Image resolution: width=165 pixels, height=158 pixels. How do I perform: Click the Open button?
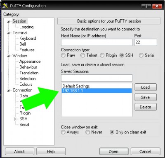113,151
